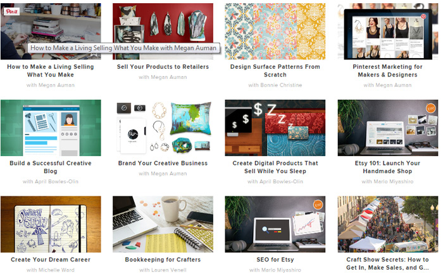Click the Etsy badge on Etsy 101 image
Viewport: 443px width, 276px height.
click(x=430, y=108)
